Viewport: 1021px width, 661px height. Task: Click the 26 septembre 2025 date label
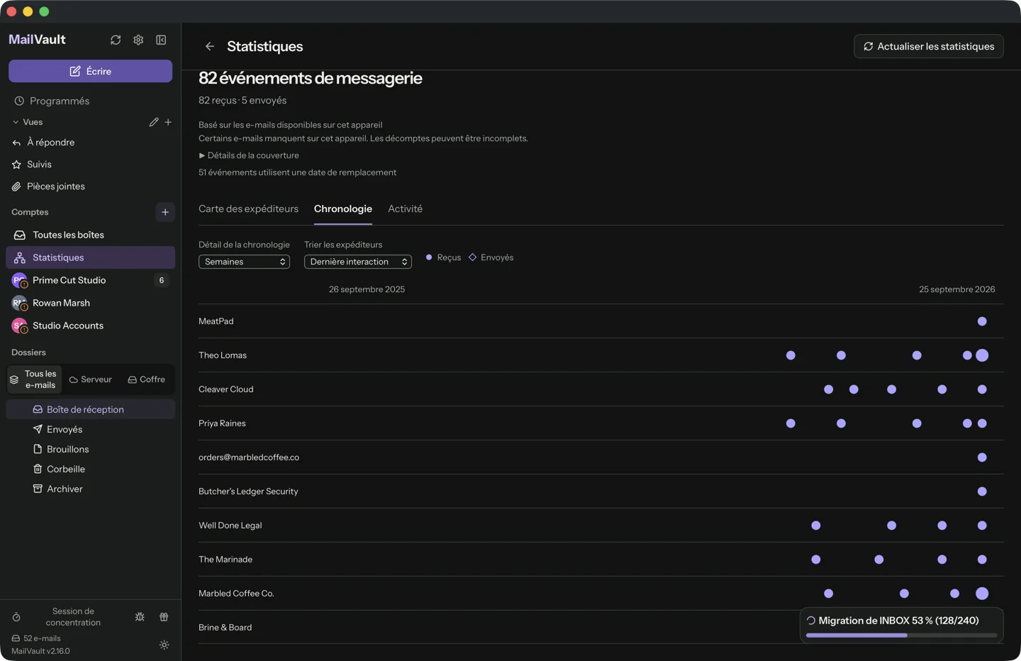tap(367, 289)
